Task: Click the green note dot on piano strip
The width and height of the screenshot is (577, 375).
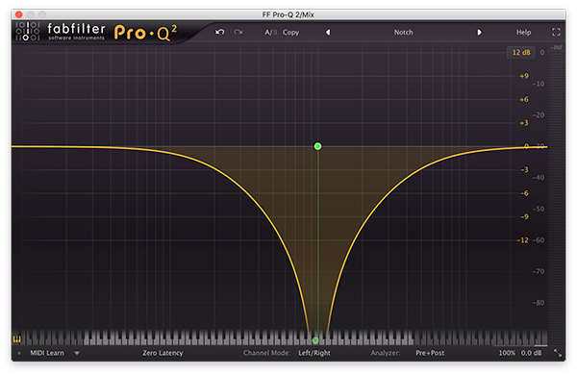Action: point(315,340)
